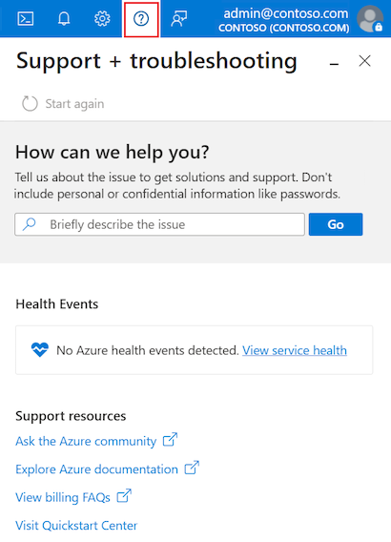The width and height of the screenshot is (391, 542).
Task: Click the user account avatar
Action: coord(370,19)
